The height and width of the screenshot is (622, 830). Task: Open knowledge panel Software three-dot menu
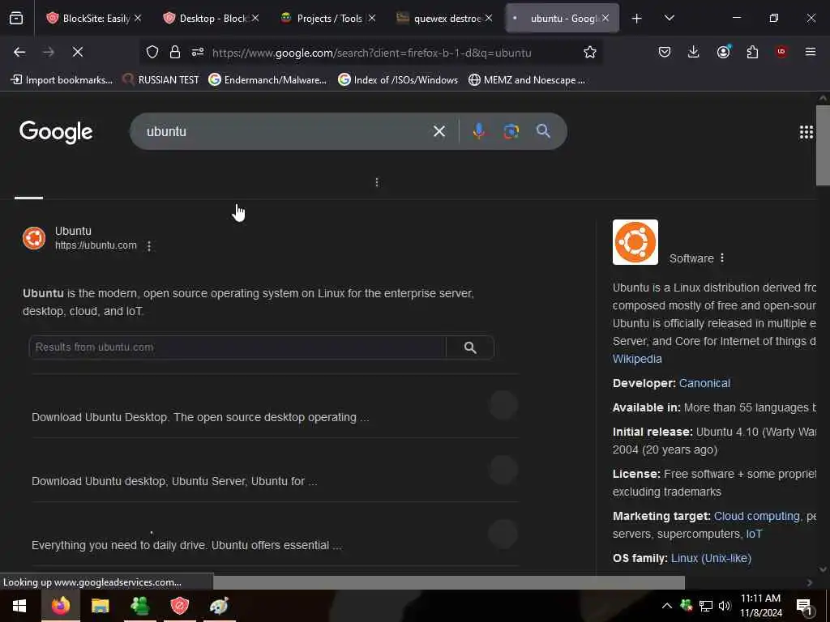coord(722,258)
